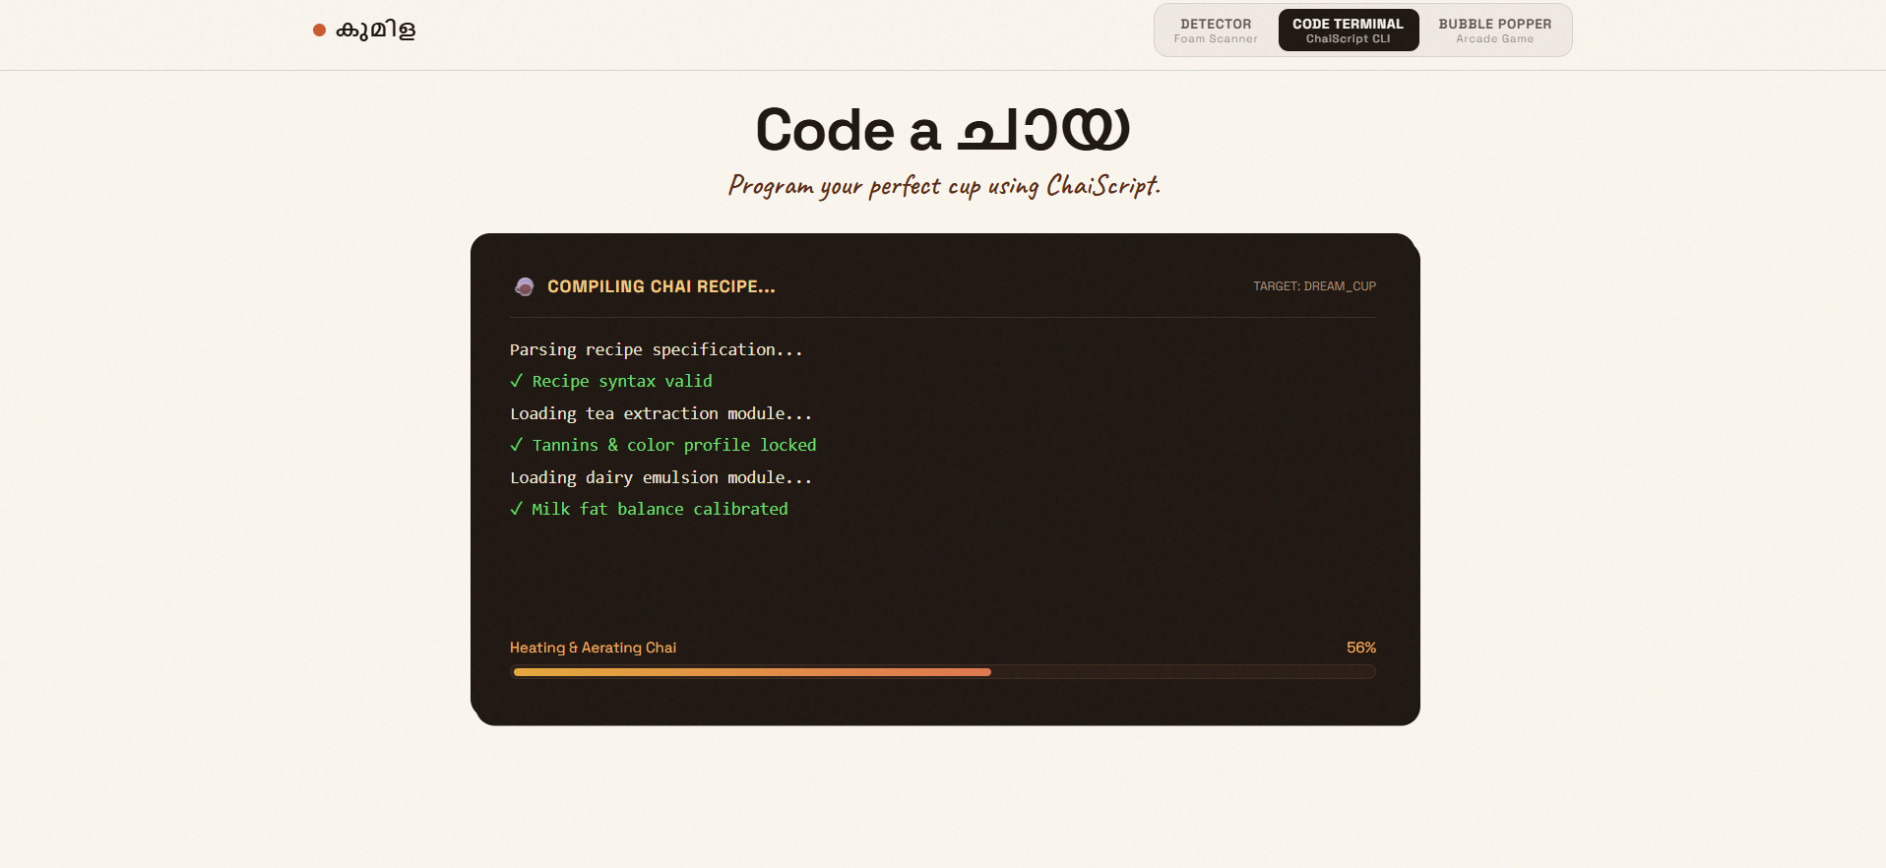Click the കുമിള site logo text
The width and height of the screenshot is (1886, 868).
click(x=375, y=30)
